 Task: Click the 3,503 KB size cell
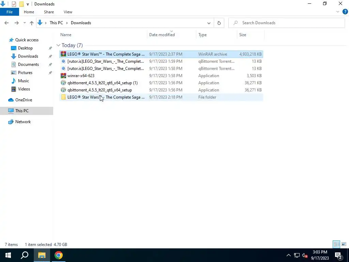click(254, 75)
